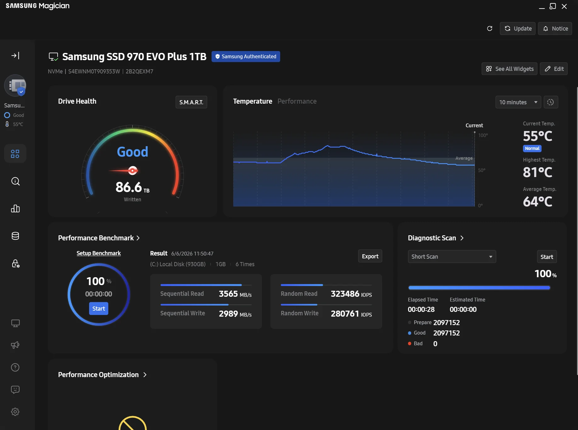Open the 10 minutes time range dropdown
This screenshot has height=430, width=578.
click(x=518, y=102)
